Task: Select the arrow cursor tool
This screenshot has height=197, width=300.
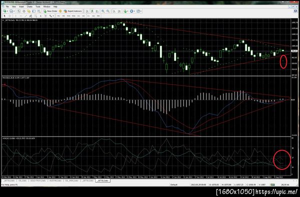Action: point(4,16)
